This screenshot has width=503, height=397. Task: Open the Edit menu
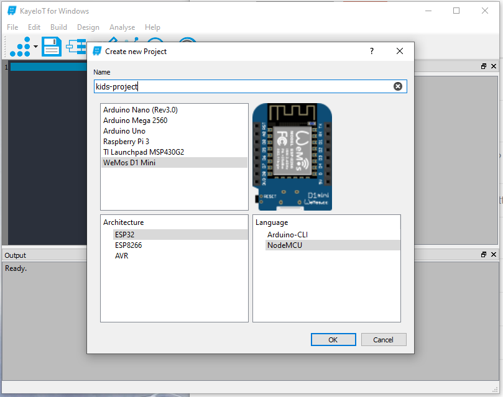tap(34, 27)
